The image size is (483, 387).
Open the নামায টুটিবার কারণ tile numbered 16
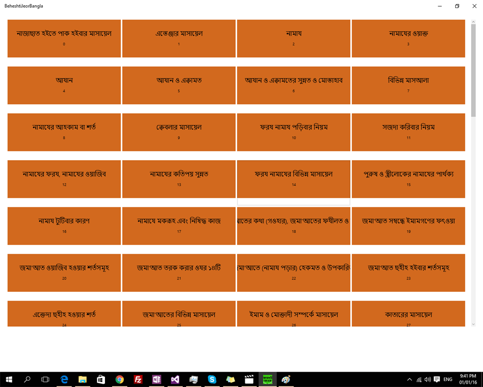click(x=64, y=226)
